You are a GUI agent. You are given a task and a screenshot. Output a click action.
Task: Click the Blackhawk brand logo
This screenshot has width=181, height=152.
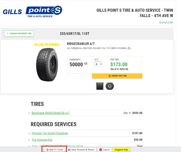coord(47,45)
